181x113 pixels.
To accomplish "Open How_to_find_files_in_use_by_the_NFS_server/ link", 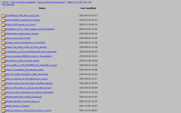I will click(x=29, y=88).
